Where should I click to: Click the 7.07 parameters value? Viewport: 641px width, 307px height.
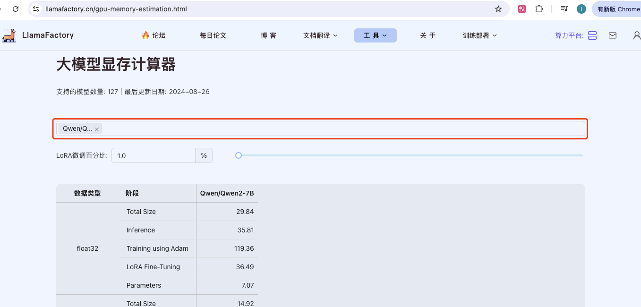click(248, 285)
